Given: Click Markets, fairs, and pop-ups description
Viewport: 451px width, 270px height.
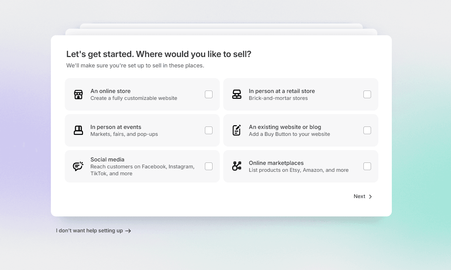Looking at the screenshot, I should 124,134.
